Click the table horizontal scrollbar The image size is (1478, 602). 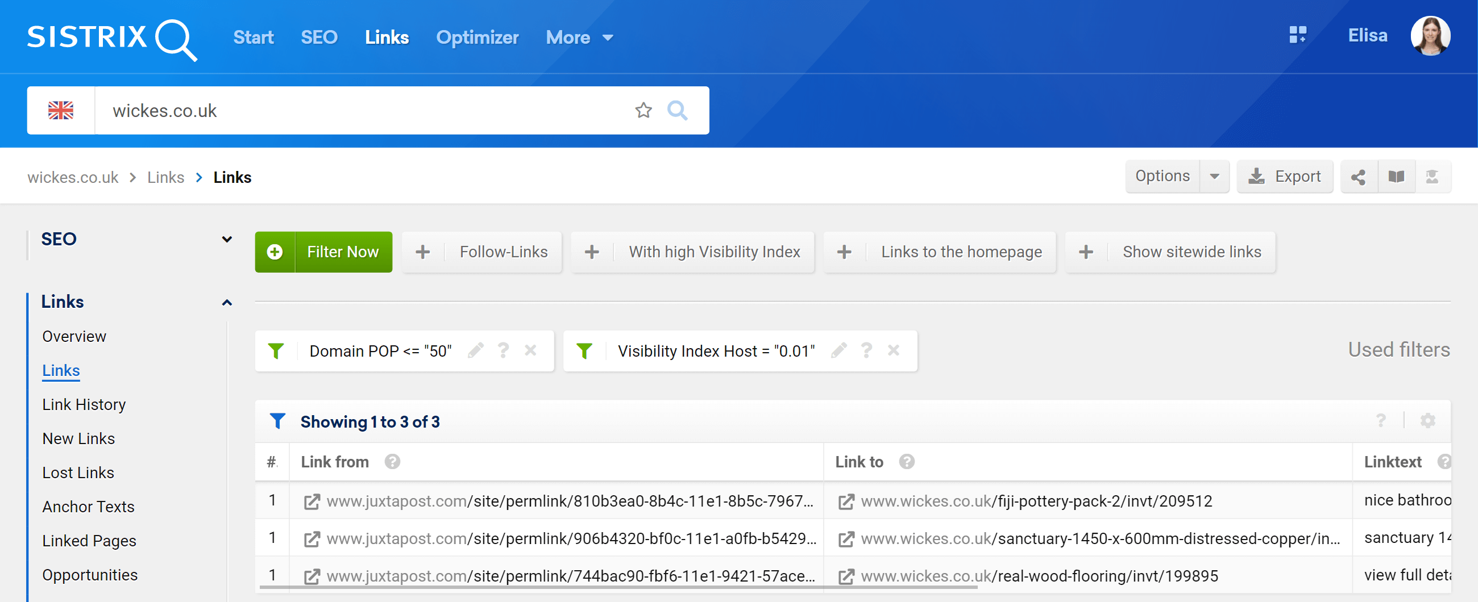(618, 587)
